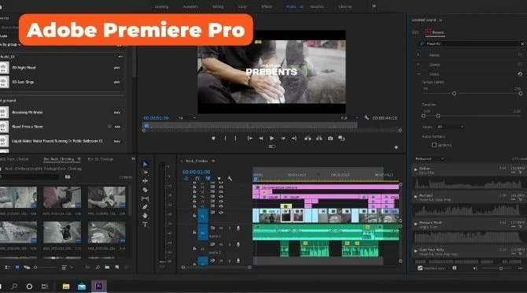Open the Audio workspace tab
The image size is (527, 293).
pyautogui.click(x=291, y=6)
